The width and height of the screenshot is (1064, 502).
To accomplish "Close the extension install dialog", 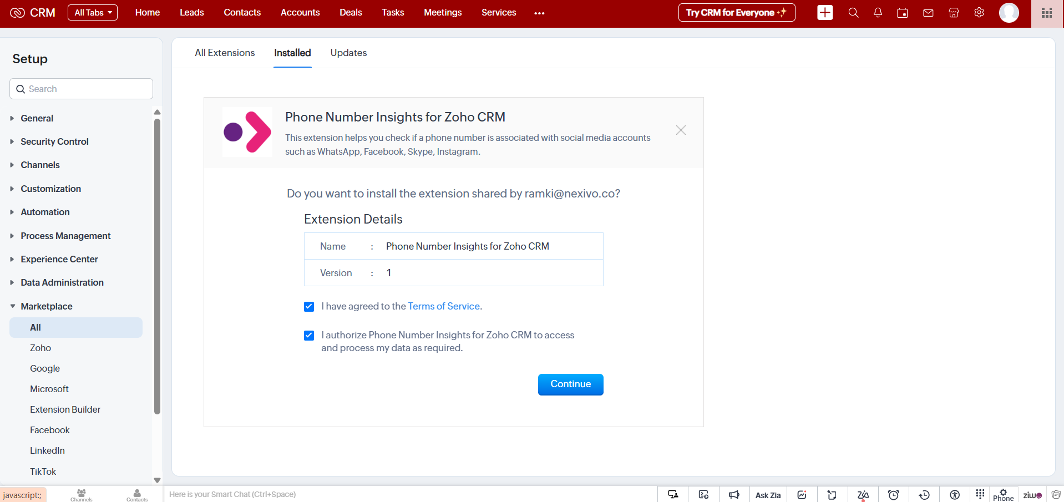I will point(681,130).
